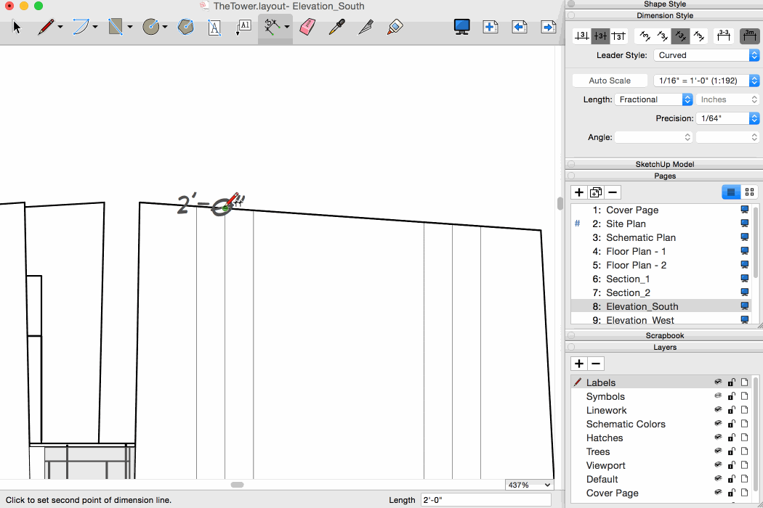
Task: Duplicate the selected page icon
Action: pos(596,192)
